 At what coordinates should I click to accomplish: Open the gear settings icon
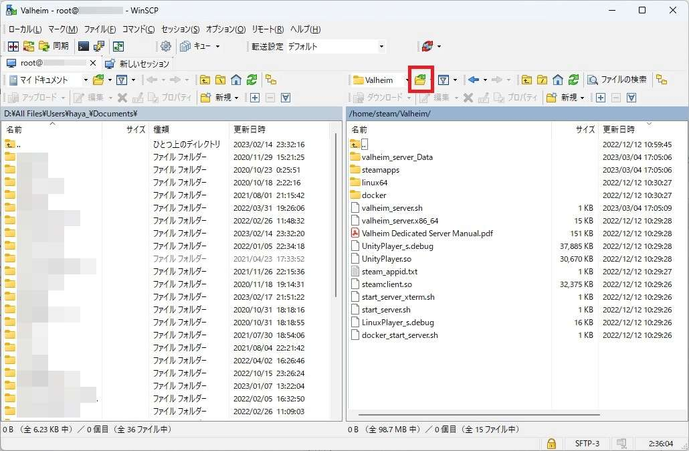(166, 46)
